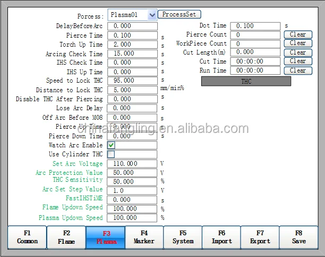Switch to the F1 Common tab
325x257 pixels.
(27, 237)
